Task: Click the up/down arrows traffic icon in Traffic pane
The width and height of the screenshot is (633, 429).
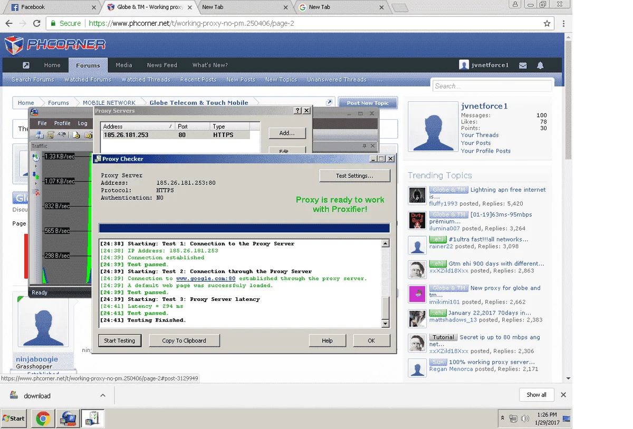Action: 36,175
